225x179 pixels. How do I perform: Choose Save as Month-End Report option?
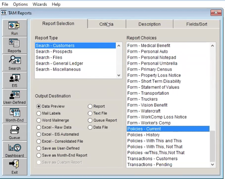tap(62, 155)
